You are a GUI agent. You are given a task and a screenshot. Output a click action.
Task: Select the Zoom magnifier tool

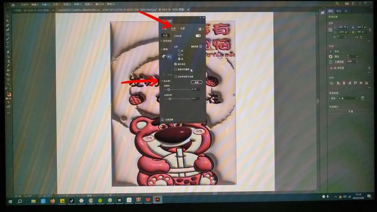point(8,84)
